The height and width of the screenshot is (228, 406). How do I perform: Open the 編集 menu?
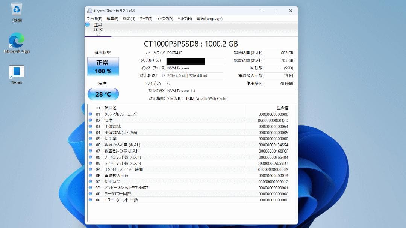pyautogui.click(x=113, y=18)
